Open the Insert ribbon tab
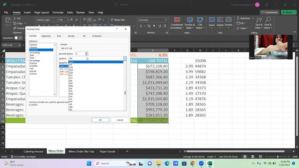 click(x=27, y=13)
